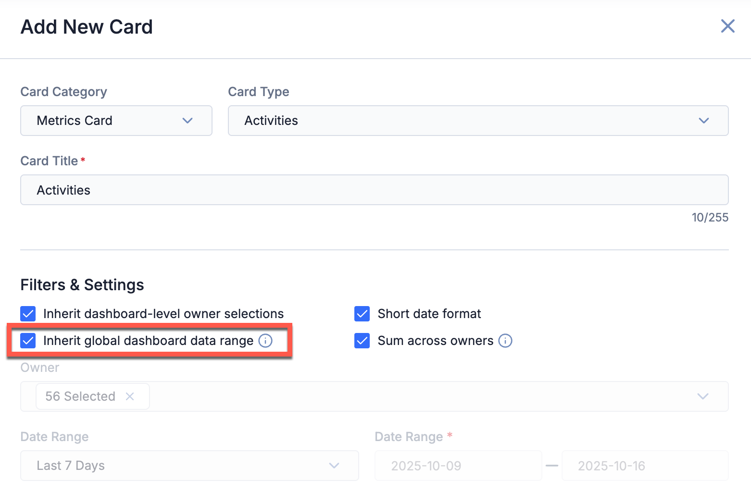Viewport: 751px width, 492px height.
Task: Open the Metrics Card category dropdown
Action: pos(116,121)
